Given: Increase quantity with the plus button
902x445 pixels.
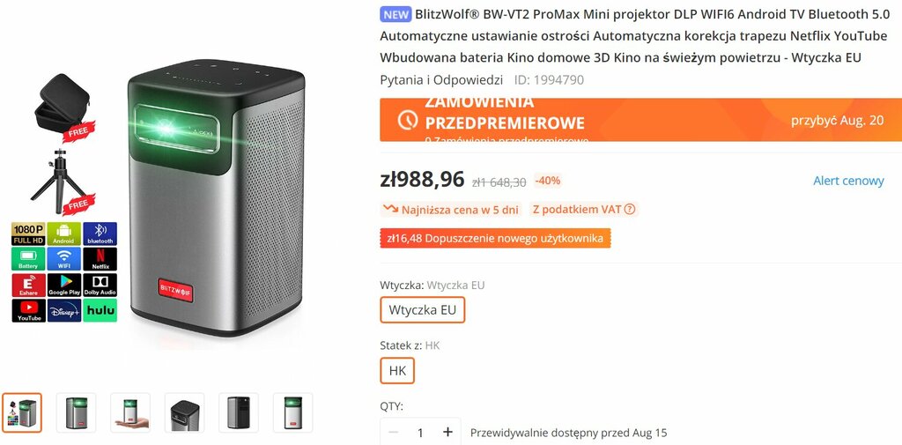Looking at the screenshot, I should click(447, 433).
